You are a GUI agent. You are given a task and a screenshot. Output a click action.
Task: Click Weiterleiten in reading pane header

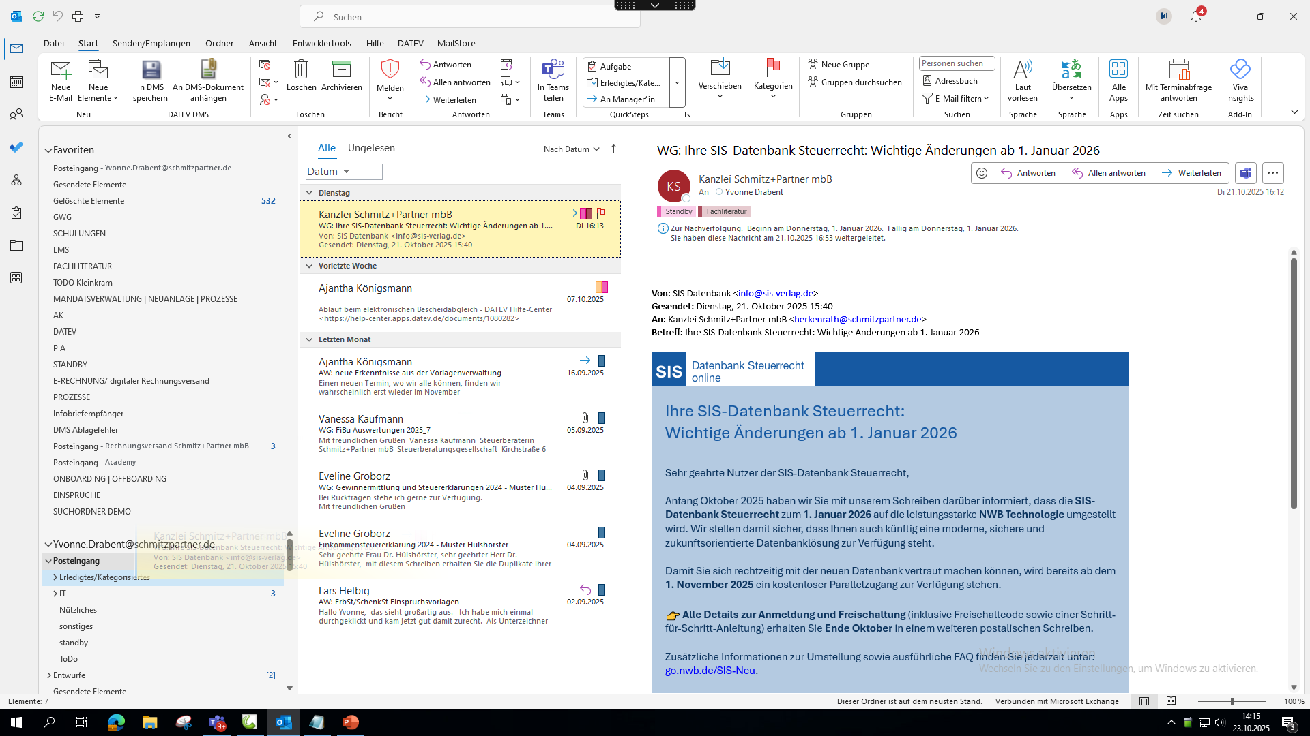(1191, 173)
